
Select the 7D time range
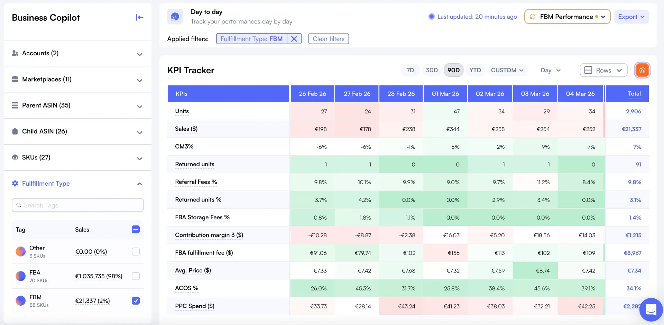point(410,70)
